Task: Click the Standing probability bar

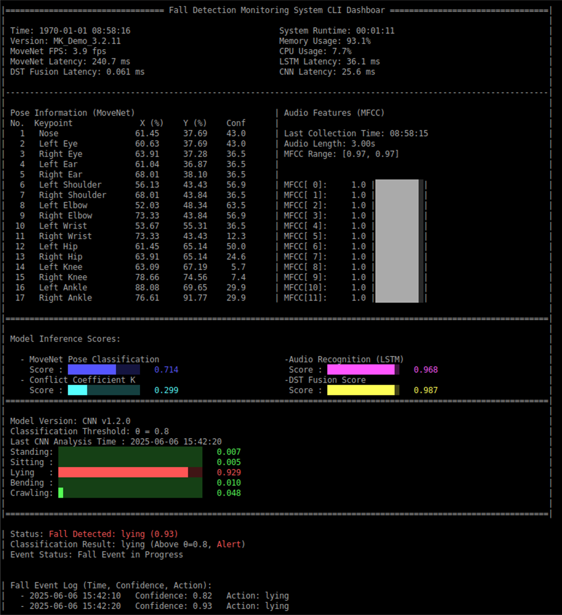Action: [x=130, y=452]
